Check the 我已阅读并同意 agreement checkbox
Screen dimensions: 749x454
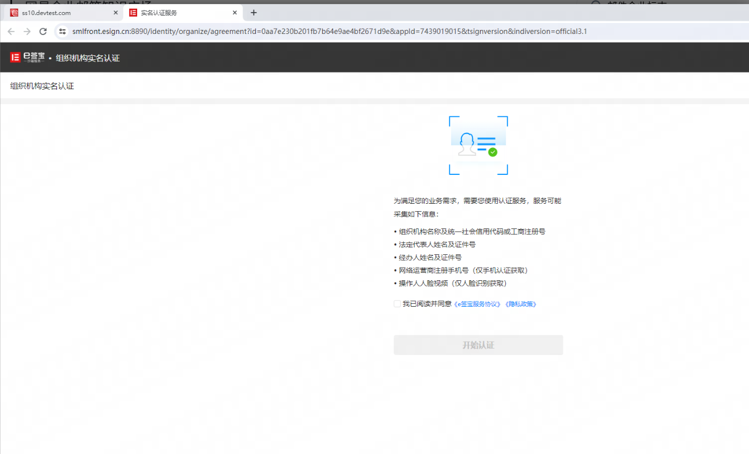397,304
